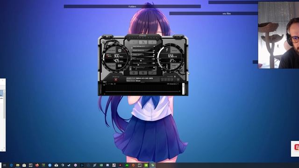This screenshot has height=168, width=299.
Task: Open Firefox from the taskbar
Action: (37, 165)
